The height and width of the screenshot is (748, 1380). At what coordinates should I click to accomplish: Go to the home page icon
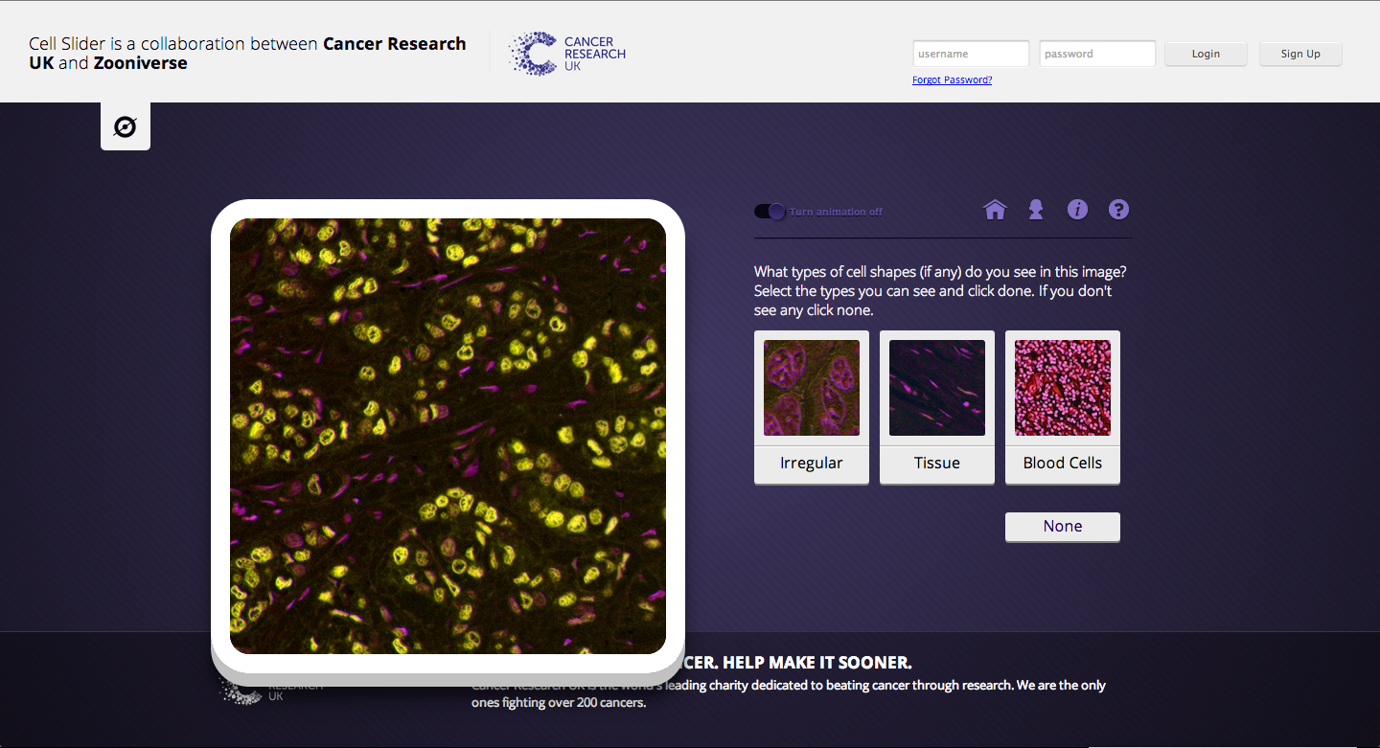click(995, 210)
